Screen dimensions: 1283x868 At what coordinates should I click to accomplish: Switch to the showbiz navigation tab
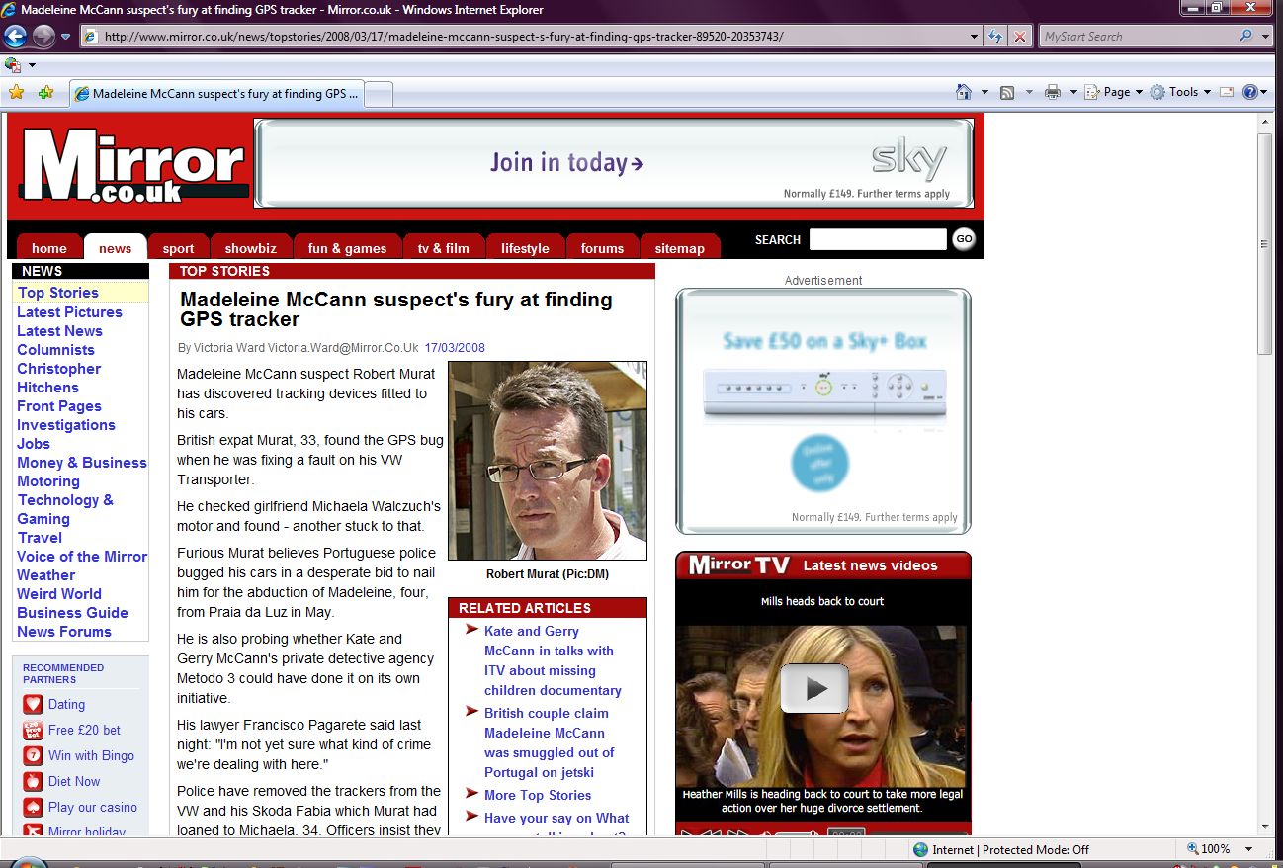(x=250, y=248)
